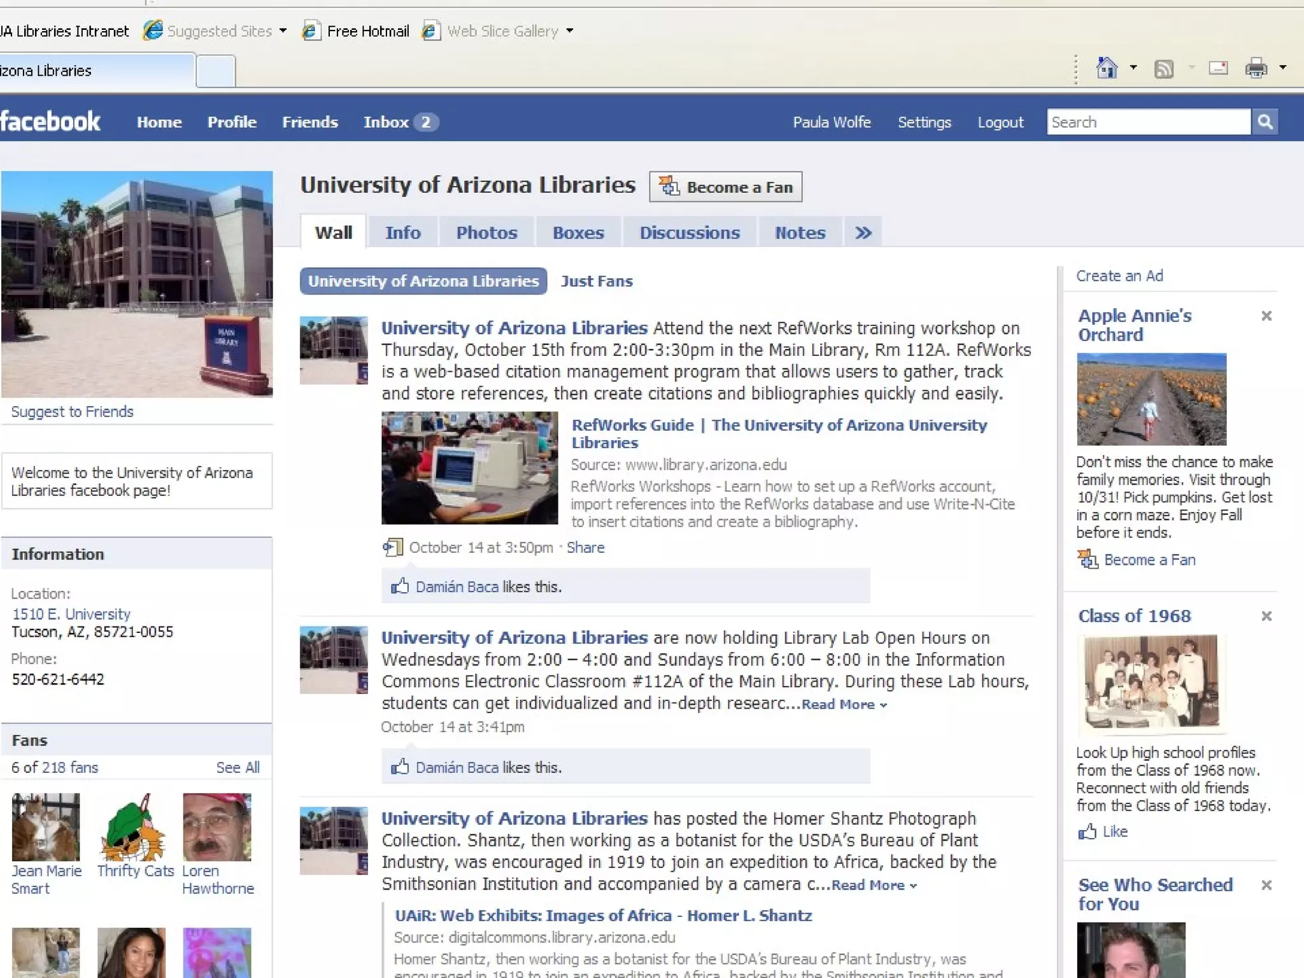Select University of Arizona Libraries wall filter

[x=423, y=281]
